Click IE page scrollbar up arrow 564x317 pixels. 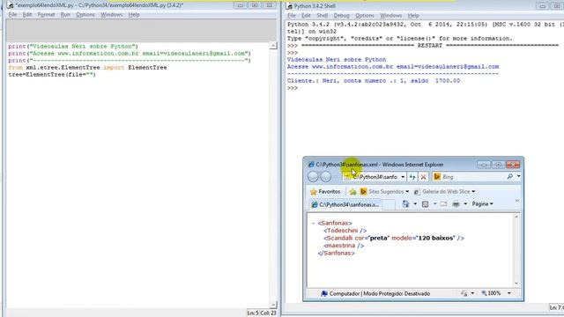coord(516,217)
